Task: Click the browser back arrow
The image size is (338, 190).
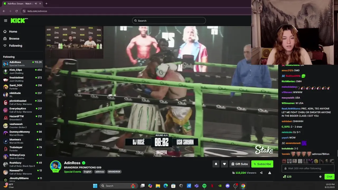Action: click(4, 11)
